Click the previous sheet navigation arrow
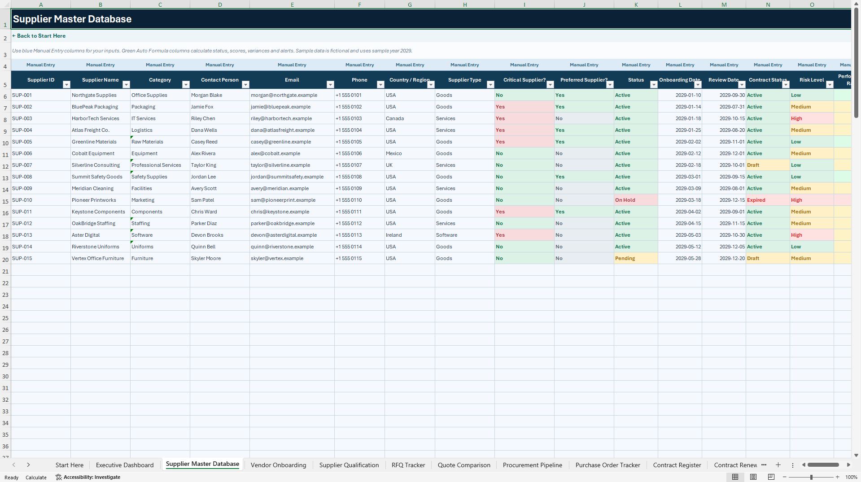The image size is (861, 482). click(x=14, y=465)
